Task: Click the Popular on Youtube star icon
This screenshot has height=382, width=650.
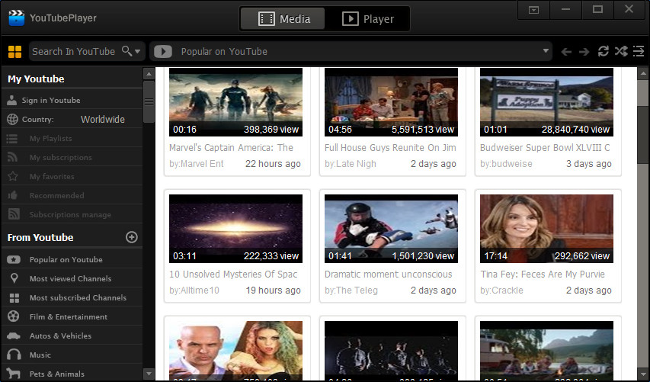Action: point(13,260)
